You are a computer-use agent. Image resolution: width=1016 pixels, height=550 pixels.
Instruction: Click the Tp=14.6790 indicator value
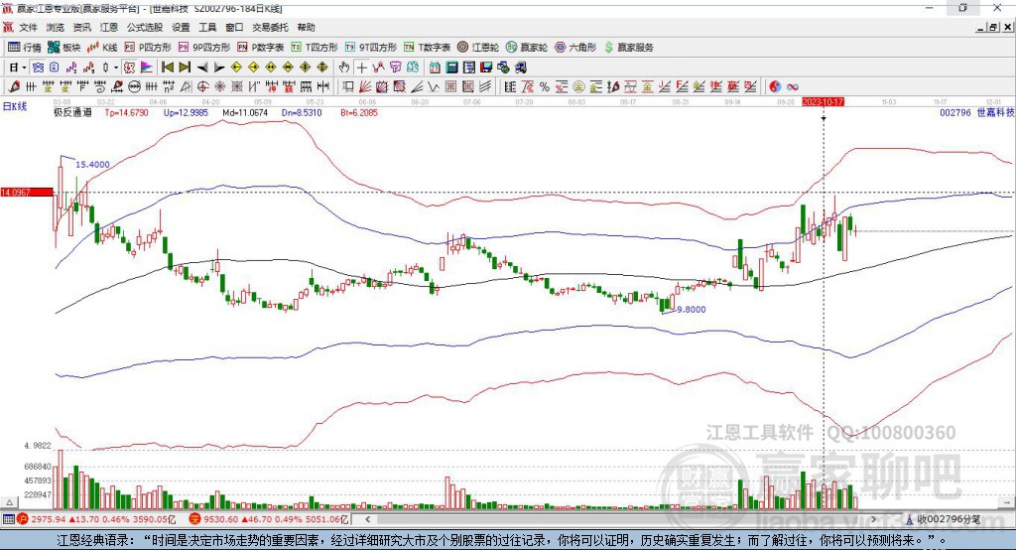(126, 113)
